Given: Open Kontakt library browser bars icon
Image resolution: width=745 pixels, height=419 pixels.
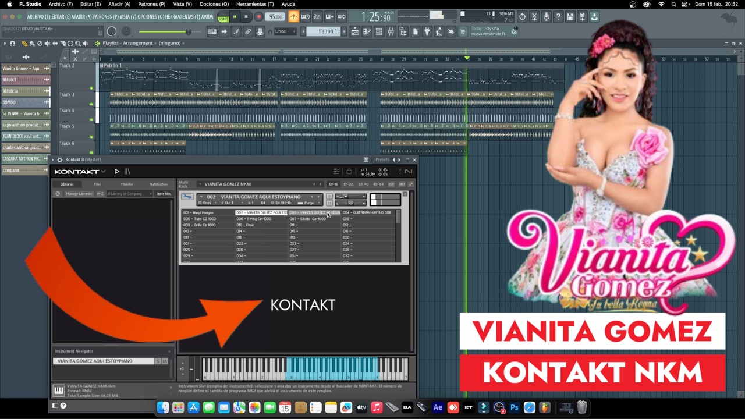Looking at the screenshot, I should pyautogui.click(x=127, y=172).
